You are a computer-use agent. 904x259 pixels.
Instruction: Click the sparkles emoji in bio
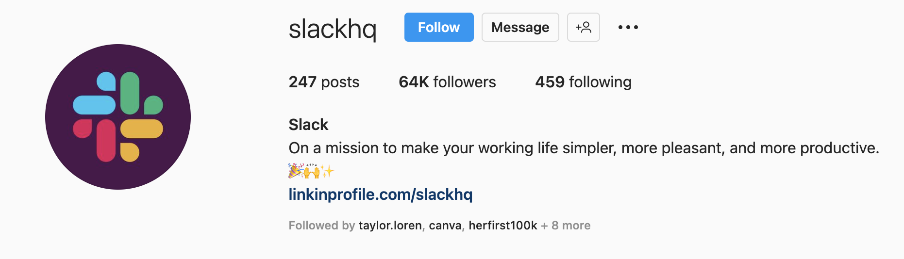click(327, 171)
